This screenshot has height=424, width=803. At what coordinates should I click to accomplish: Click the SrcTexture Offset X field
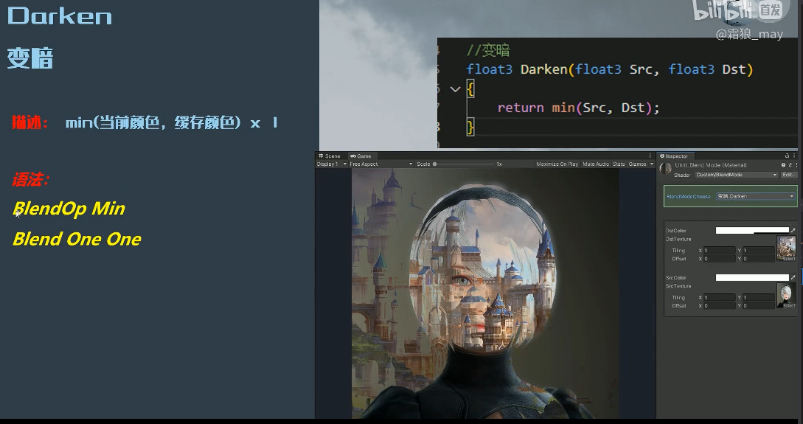coord(720,306)
